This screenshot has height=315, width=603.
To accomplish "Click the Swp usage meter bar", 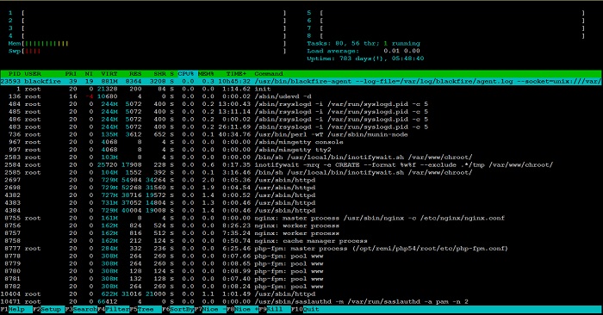I will (147, 51).
